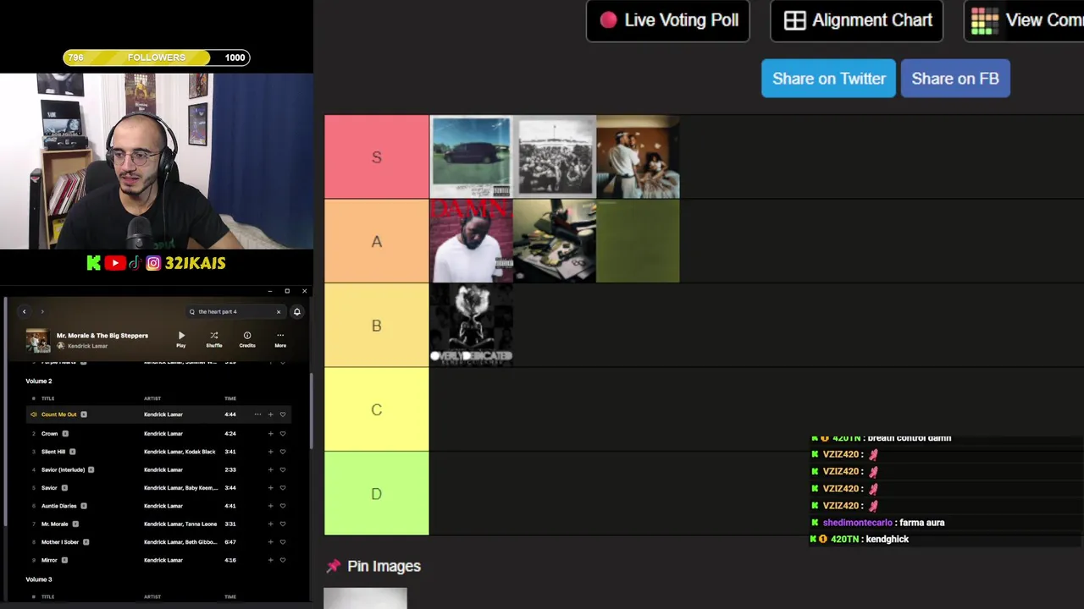Add Savior (3:44) to playlist
This screenshot has width=1084, height=609.
[x=270, y=488]
